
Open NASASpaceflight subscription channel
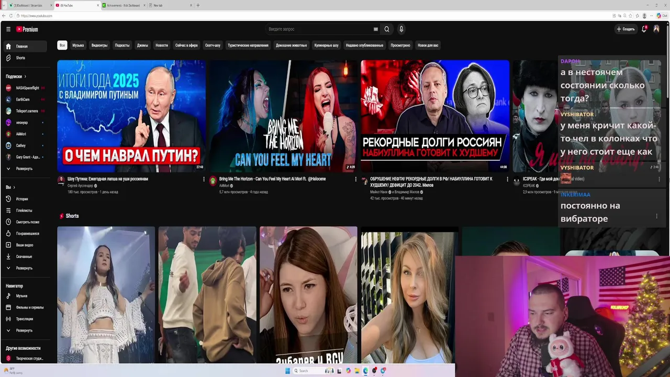tap(25, 88)
